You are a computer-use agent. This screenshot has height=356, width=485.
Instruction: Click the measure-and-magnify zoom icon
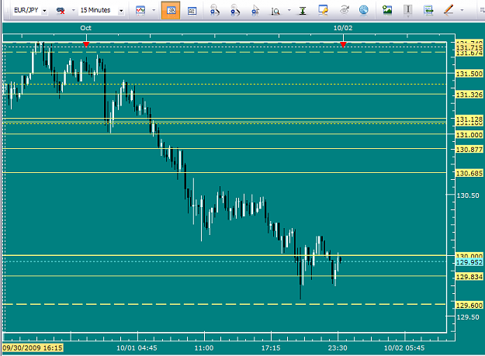[275, 11]
